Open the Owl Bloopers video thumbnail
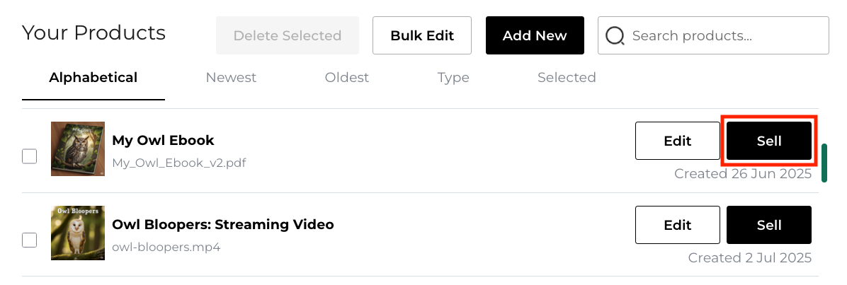The image size is (847, 285). (x=78, y=233)
